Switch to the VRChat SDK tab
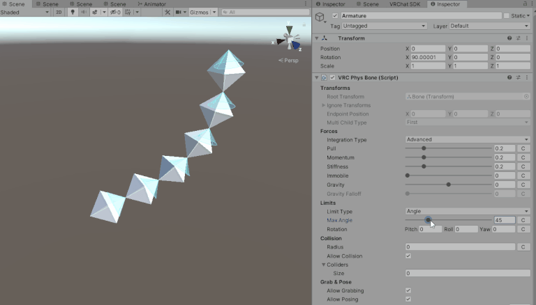The height and width of the screenshot is (305, 536). pyautogui.click(x=406, y=4)
